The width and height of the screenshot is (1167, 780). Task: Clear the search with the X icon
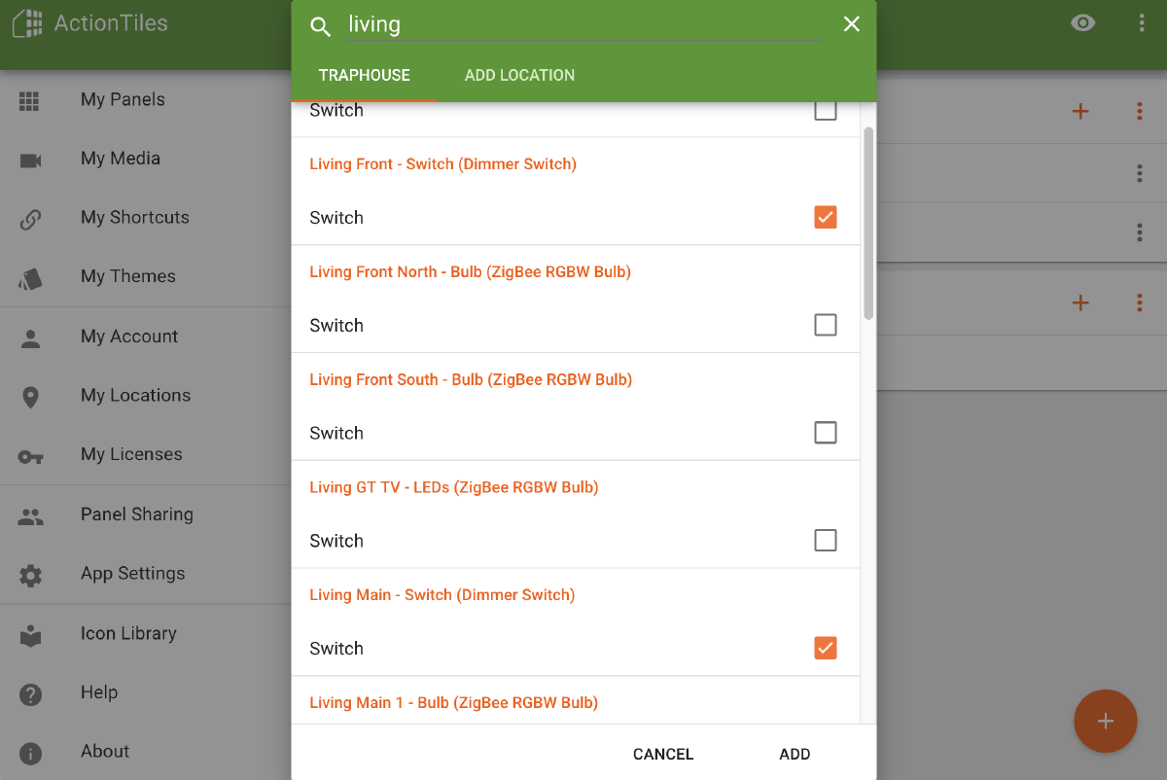[x=852, y=24]
